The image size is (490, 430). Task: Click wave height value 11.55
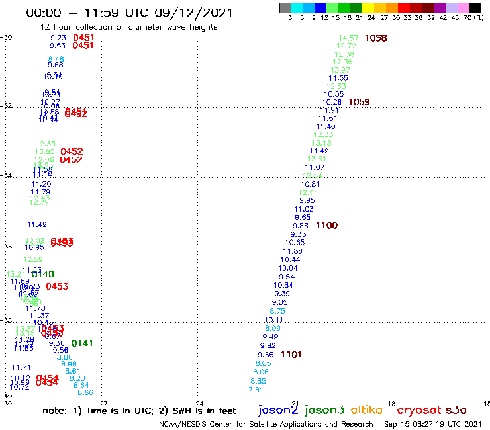(x=338, y=78)
